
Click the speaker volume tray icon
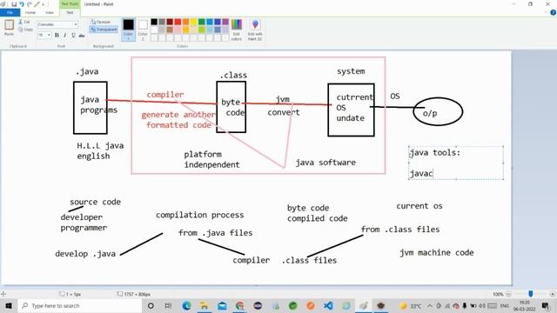click(482, 305)
